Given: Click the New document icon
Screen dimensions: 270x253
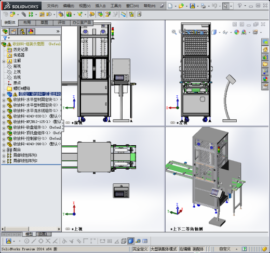Looking at the screenshot, I should (170, 6).
